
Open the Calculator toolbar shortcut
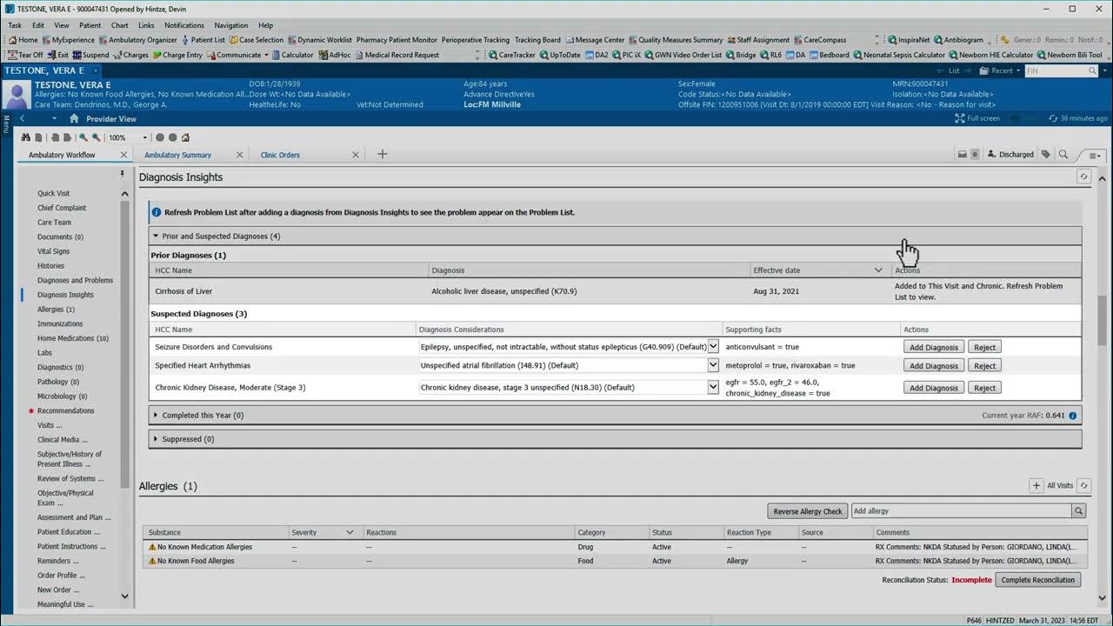click(x=291, y=55)
